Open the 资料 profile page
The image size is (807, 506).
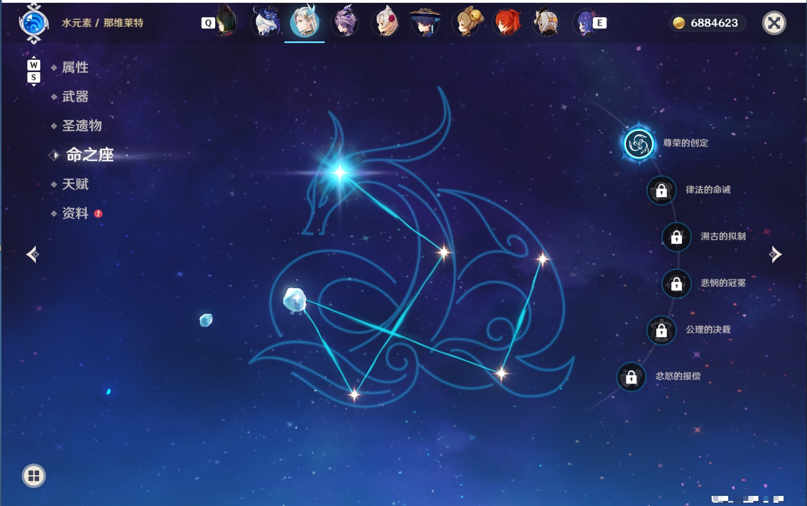tap(75, 213)
